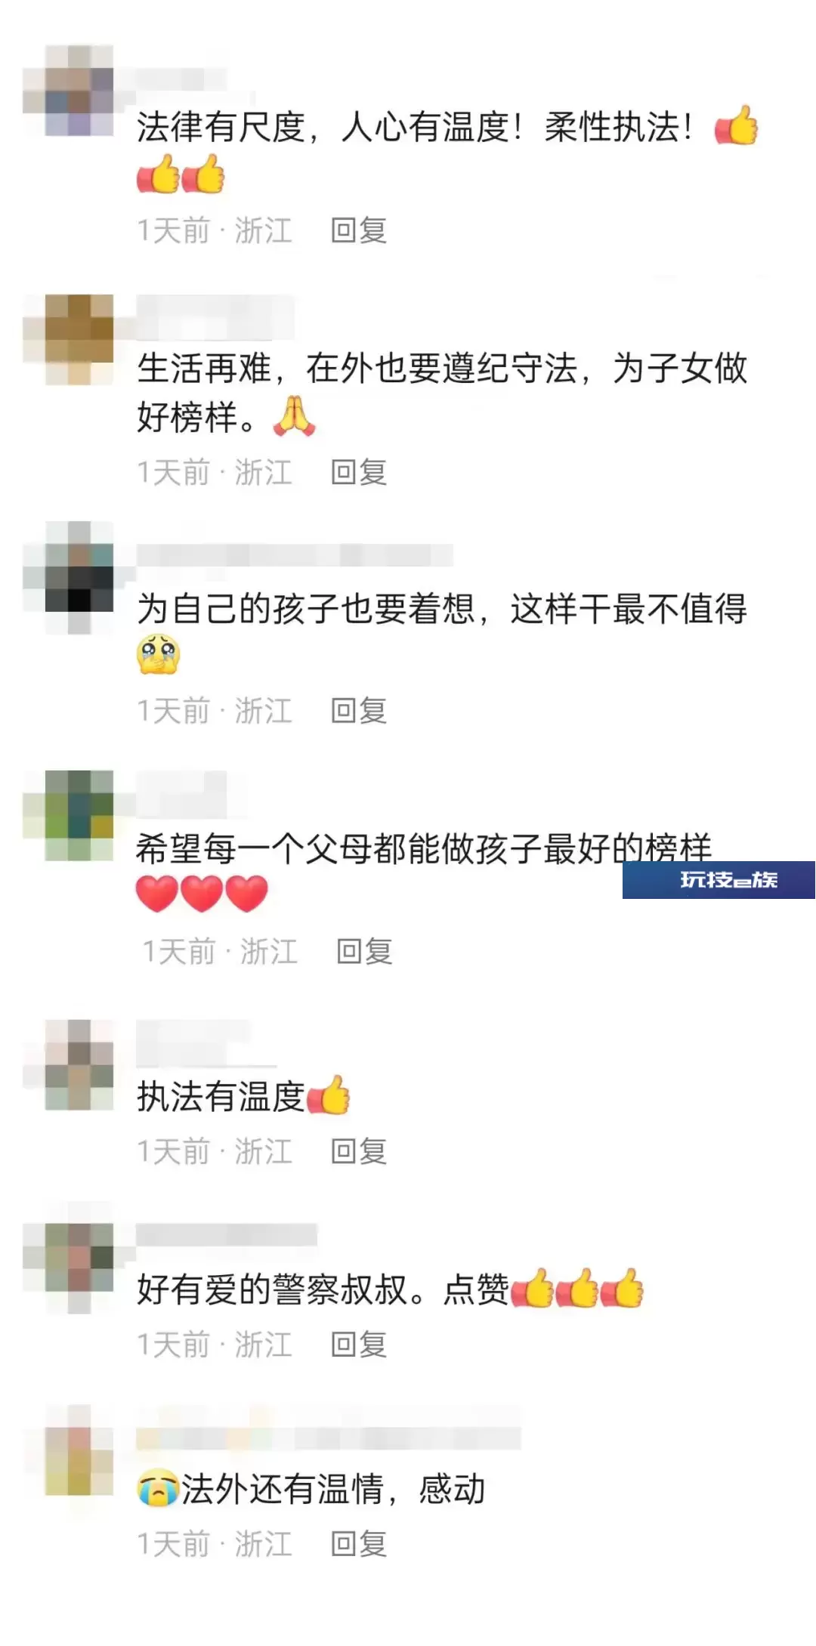
Task: Click thumbs-up emoji after 执法有温度
Action: pos(329,1095)
